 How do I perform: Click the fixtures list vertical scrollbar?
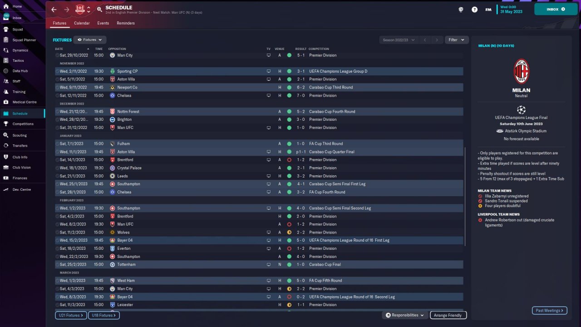tap(465, 196)
